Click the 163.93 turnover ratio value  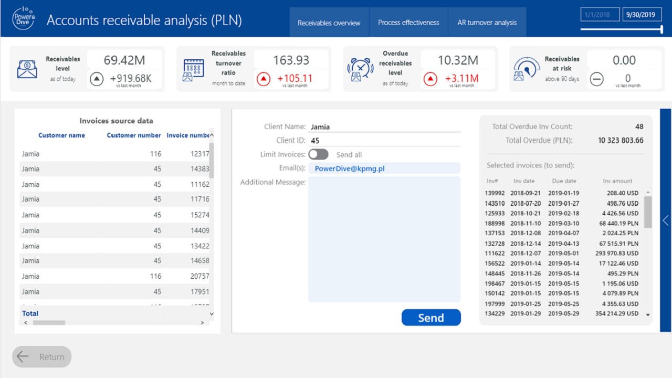coord(291,60)
